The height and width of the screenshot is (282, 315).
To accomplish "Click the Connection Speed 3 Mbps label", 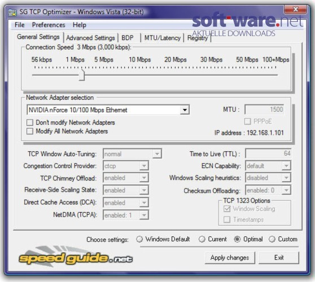I will 78,47.
